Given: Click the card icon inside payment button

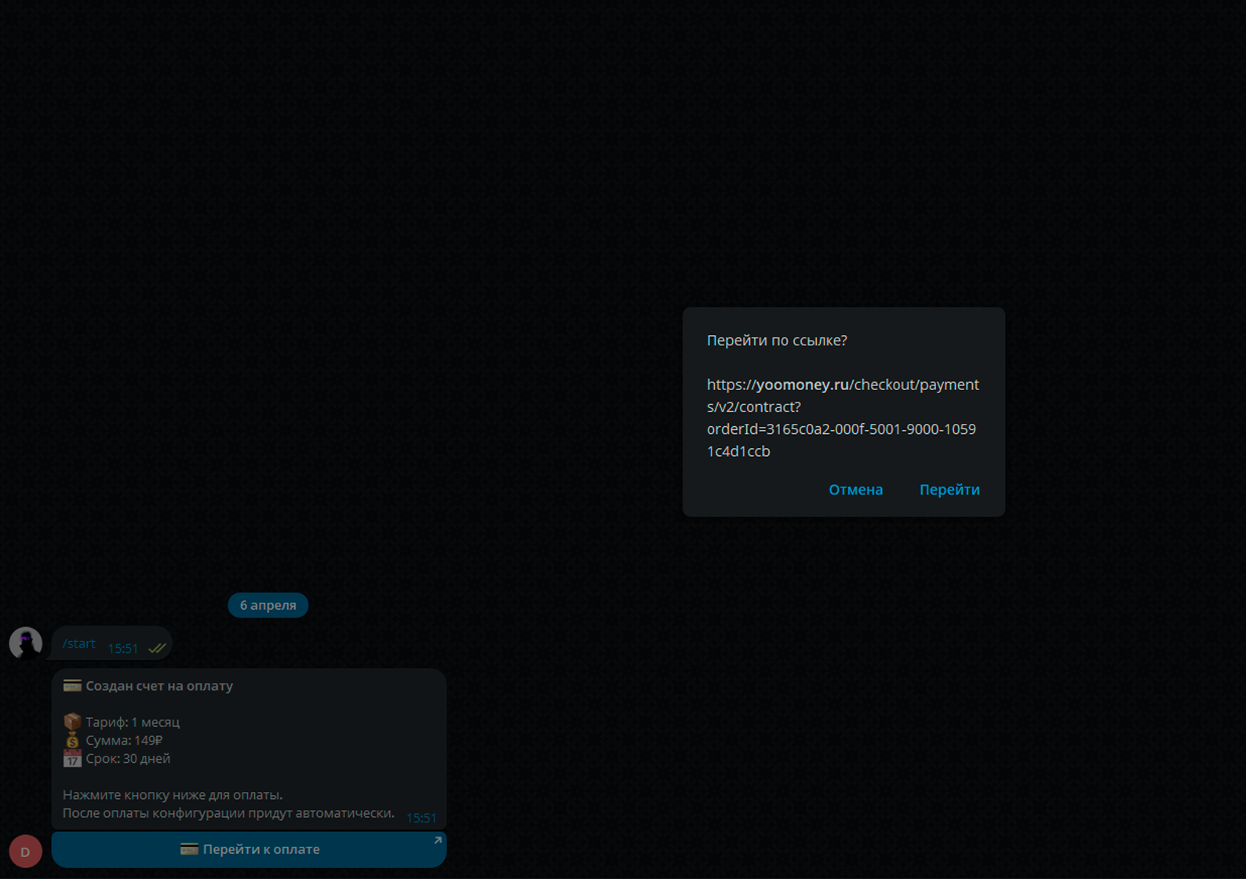Looking at the screenshot, I should pyautogui.click(x=189, y=849).
